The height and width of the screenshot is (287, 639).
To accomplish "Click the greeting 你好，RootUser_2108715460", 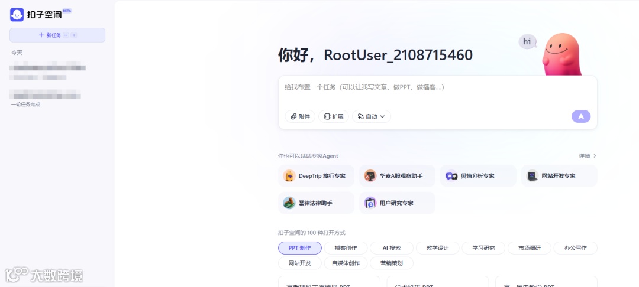I will pyautogui.click(x=375, y=55).
